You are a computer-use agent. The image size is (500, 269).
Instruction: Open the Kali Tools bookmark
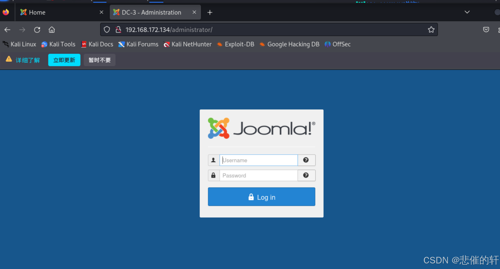[x=58, y=44]
